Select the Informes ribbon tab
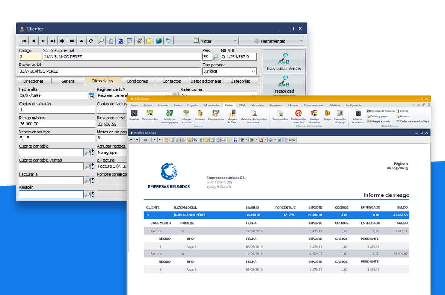This screenshot has width=445, height=295. pyautogui.click(x=293, y=105)
